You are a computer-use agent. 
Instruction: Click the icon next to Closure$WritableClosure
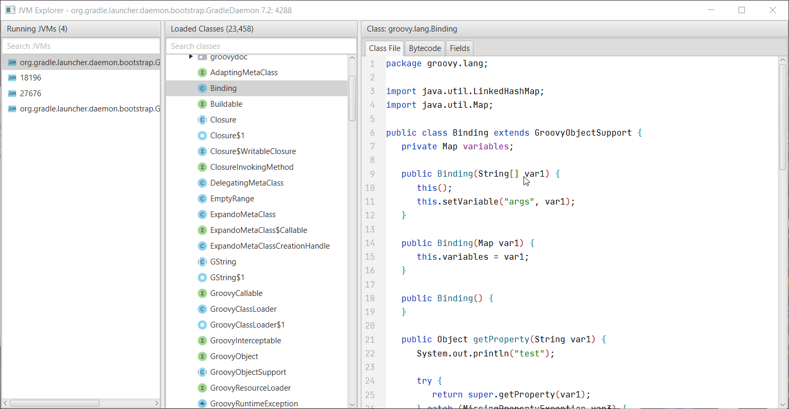pos(202,151)
